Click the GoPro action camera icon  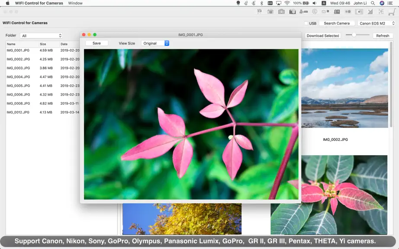337,12
